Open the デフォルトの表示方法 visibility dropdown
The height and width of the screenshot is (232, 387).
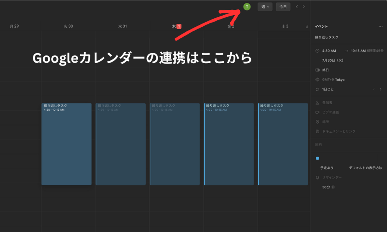365,168
